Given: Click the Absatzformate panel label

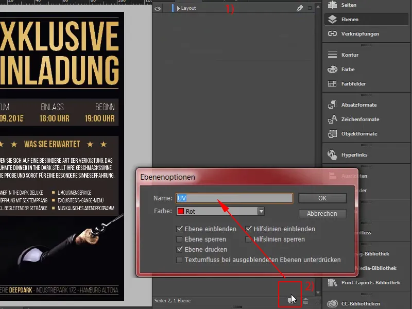Looking at the screenshot, I should pyautogui.click(x=359, y=105).
